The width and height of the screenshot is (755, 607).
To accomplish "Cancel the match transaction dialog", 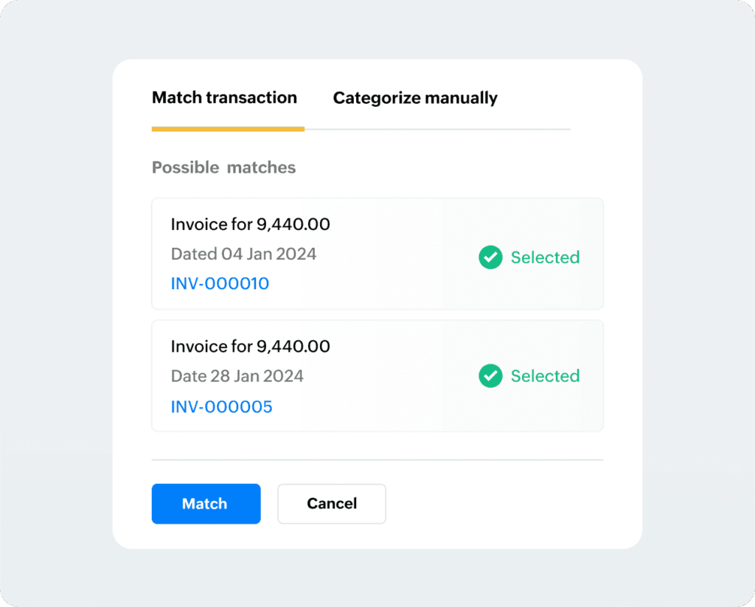I will (x=331, y=504).
